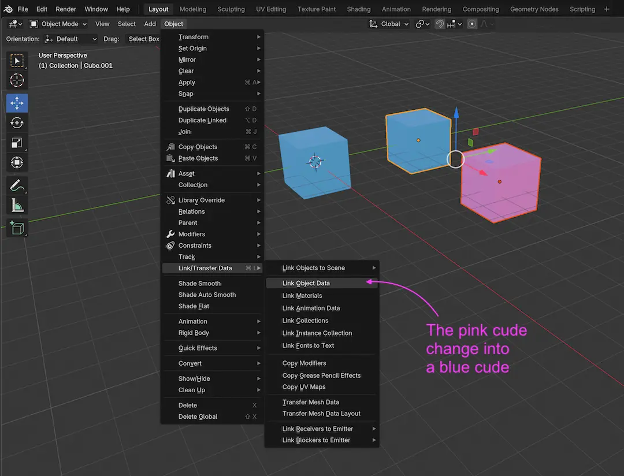Click the highlighted Object menu button
The image size is (624, 476).
click(174, 24)
